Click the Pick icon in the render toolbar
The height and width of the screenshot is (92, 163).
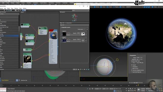tap(120, 7)
